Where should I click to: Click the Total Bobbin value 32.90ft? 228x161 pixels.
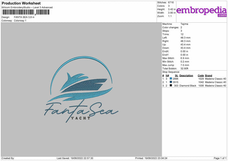coord(184,68)
